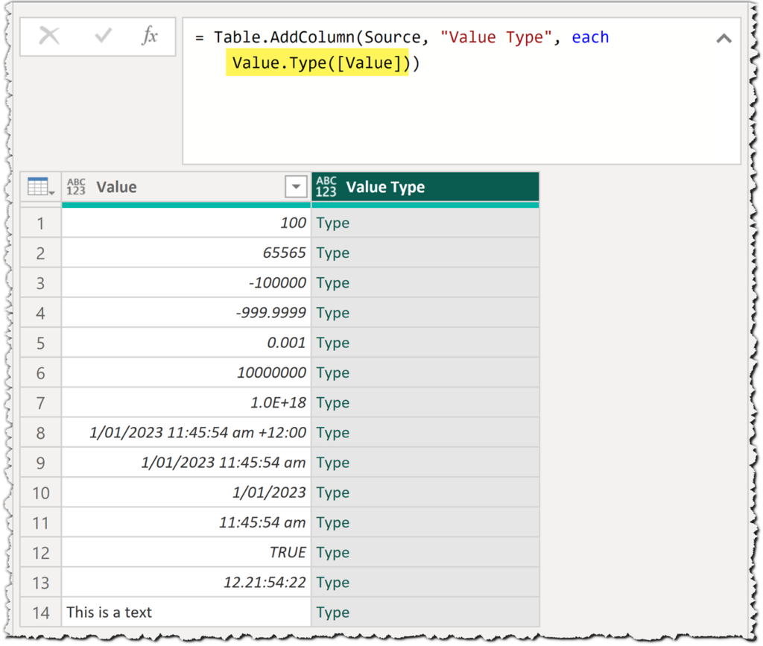
Task: Open the Type link in row 4
Action: (333, 313)
